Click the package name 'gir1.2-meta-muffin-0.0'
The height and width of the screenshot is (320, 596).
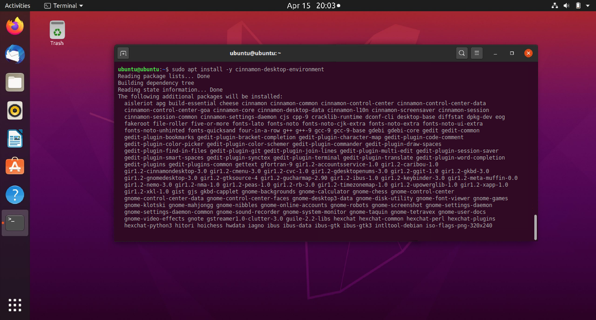click(x=483, y=178)
